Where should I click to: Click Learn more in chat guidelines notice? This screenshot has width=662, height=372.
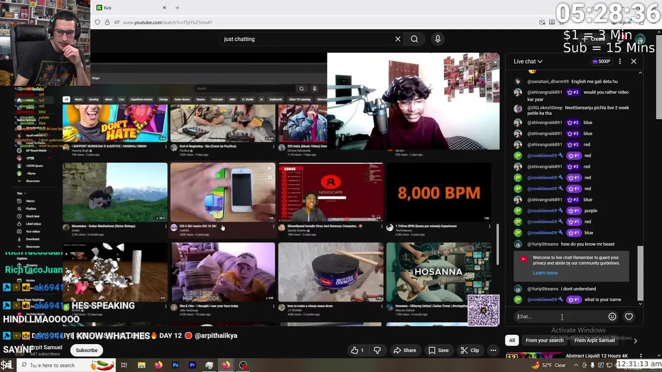pos(545,273)
